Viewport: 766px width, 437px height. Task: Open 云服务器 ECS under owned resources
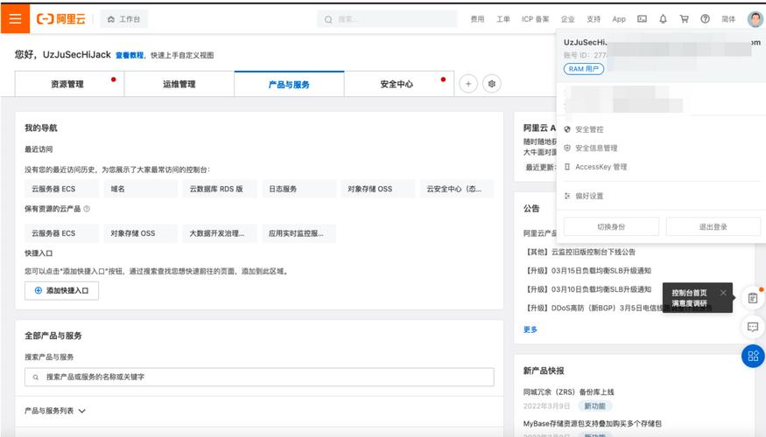[x=61, y=233]
